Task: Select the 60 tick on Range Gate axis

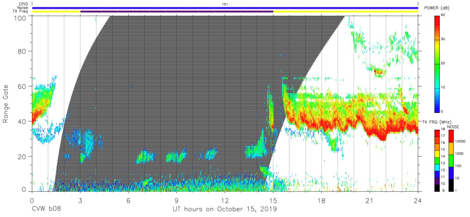Action: tap(22, 86)
